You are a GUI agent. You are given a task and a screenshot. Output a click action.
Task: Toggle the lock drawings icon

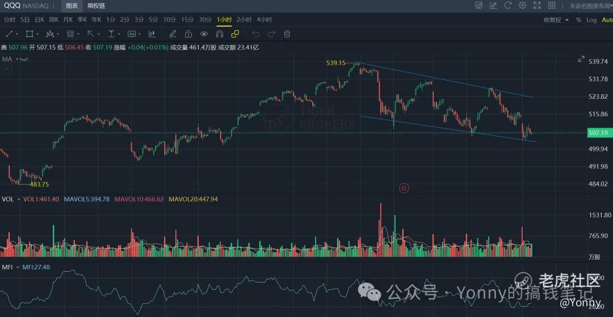[188, 34]
